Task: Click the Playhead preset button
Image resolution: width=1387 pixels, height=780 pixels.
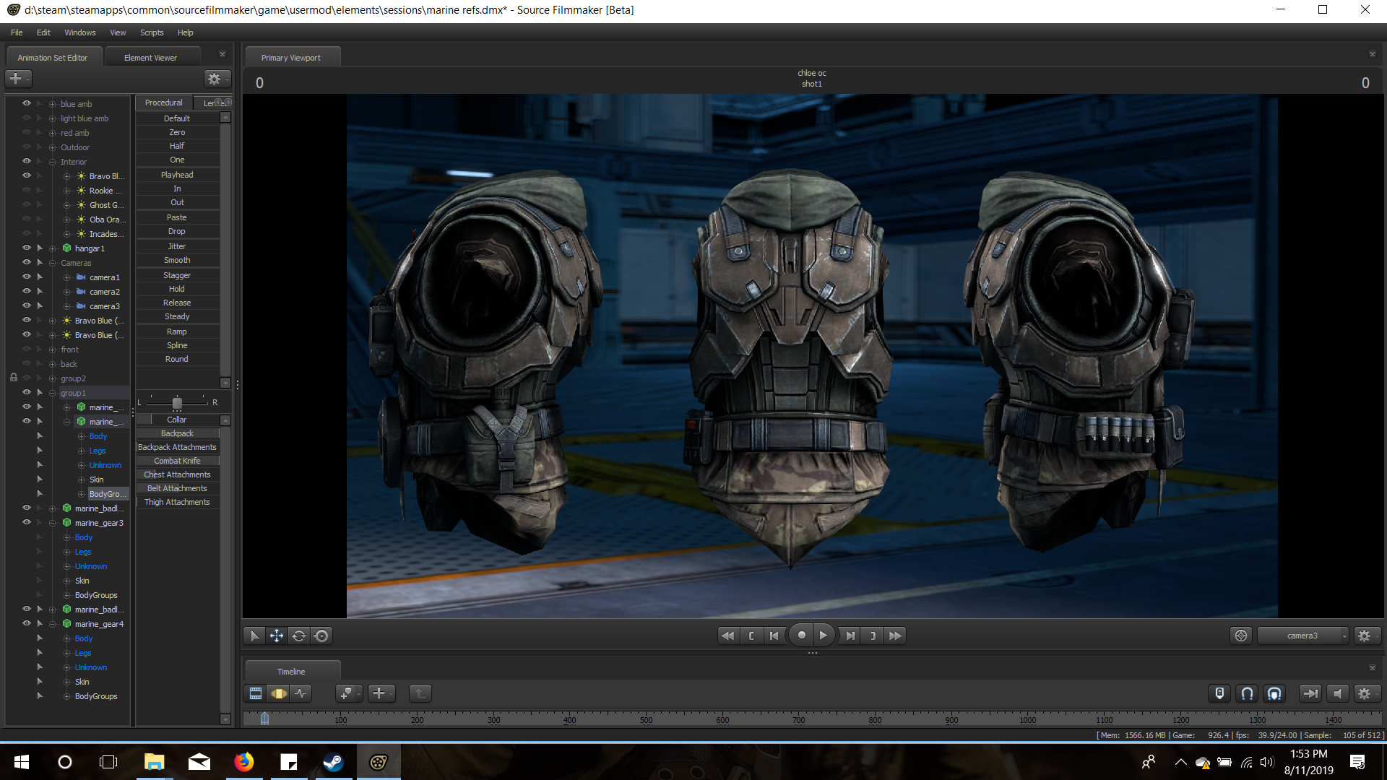Action: 177,175
